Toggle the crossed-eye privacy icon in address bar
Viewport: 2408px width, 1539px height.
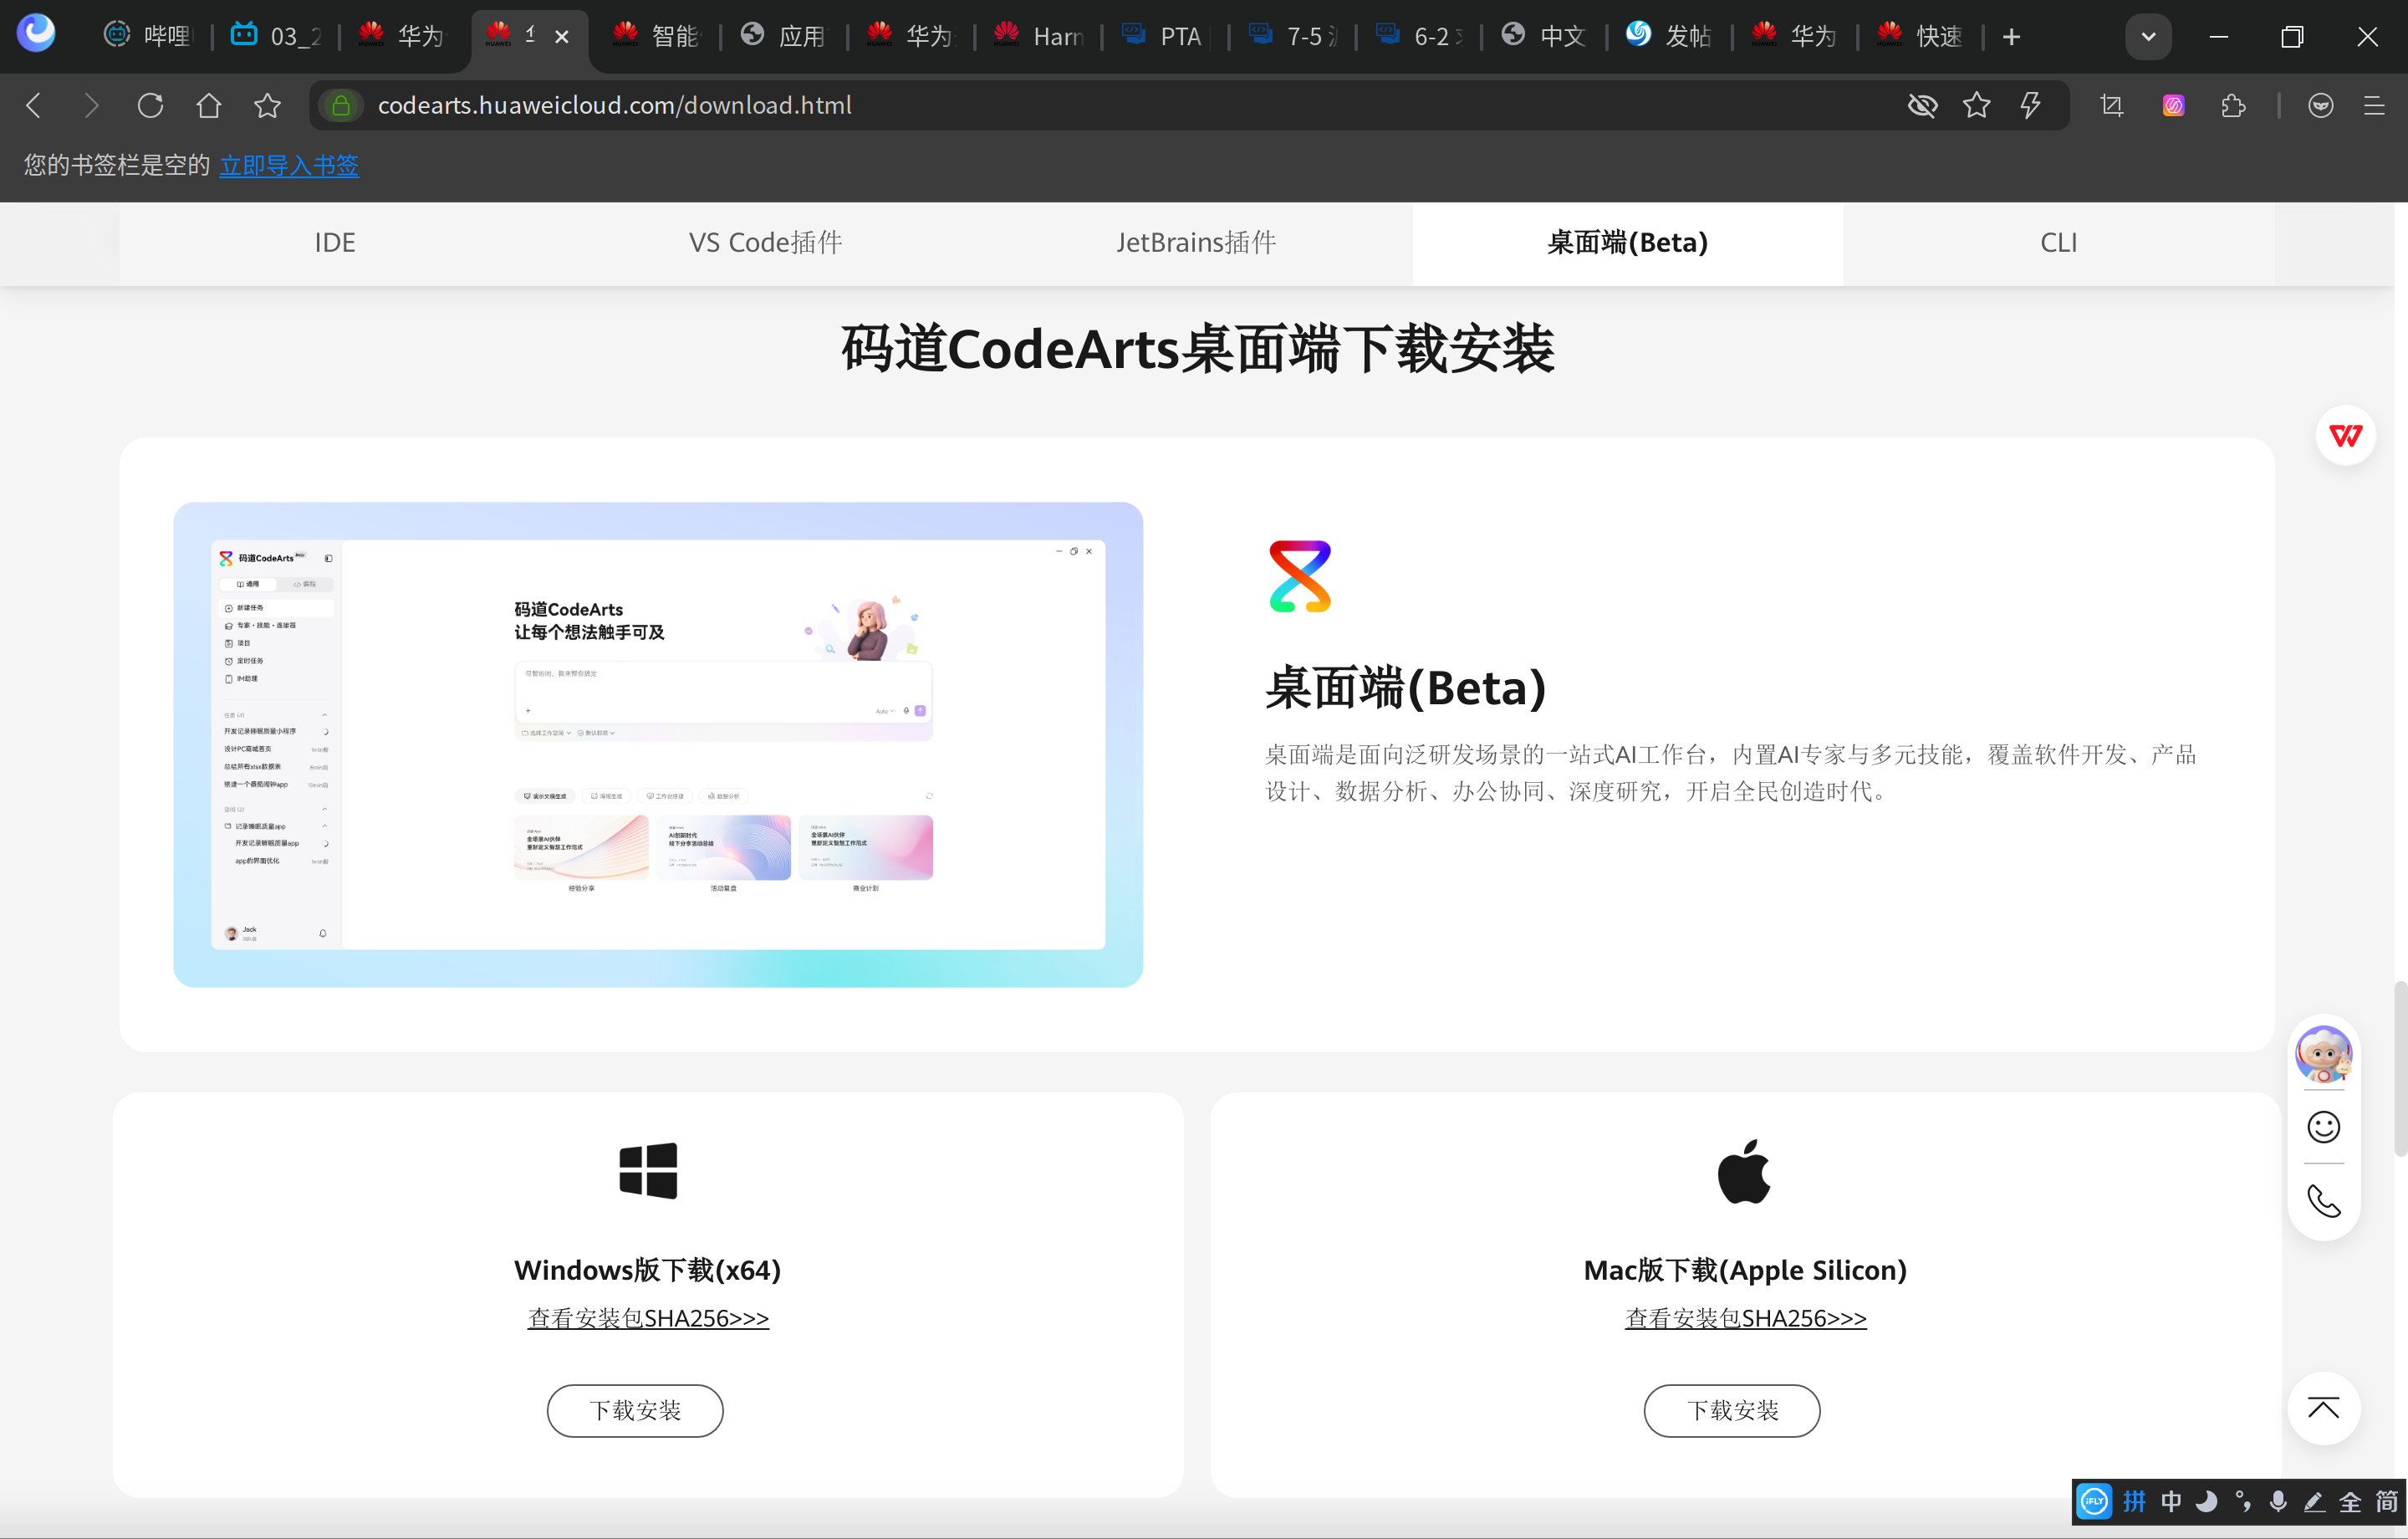pos(1922,105)
